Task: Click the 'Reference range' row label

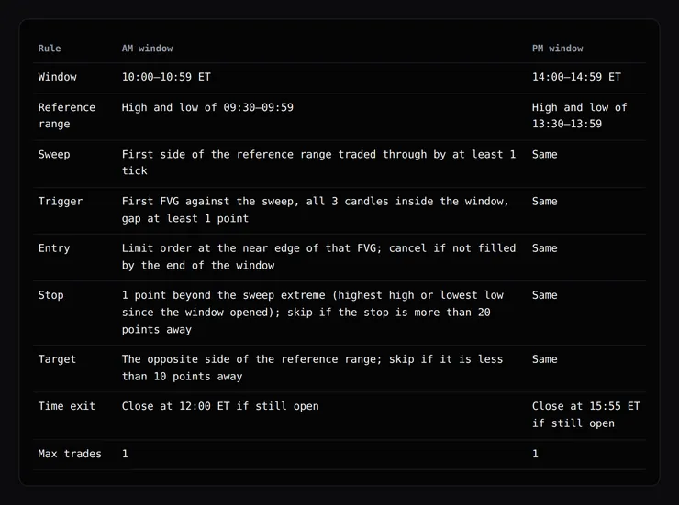Action: point(67,115)
